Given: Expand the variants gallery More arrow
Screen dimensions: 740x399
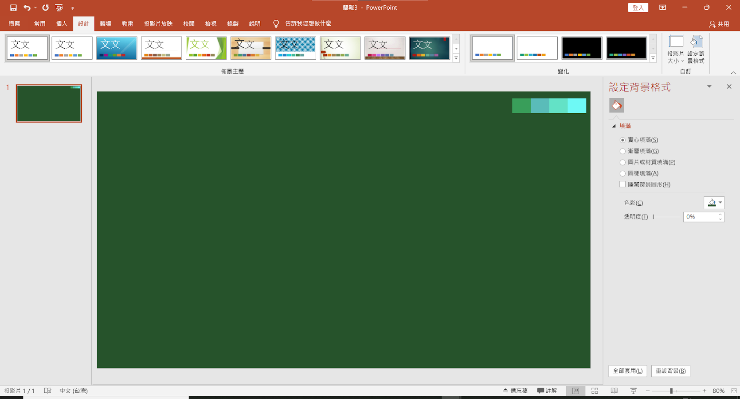Looking at the screenshot, I should pos(653,58).
